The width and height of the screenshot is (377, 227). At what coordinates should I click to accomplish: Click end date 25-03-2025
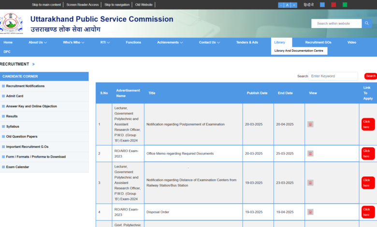click(x=285, y=154)
